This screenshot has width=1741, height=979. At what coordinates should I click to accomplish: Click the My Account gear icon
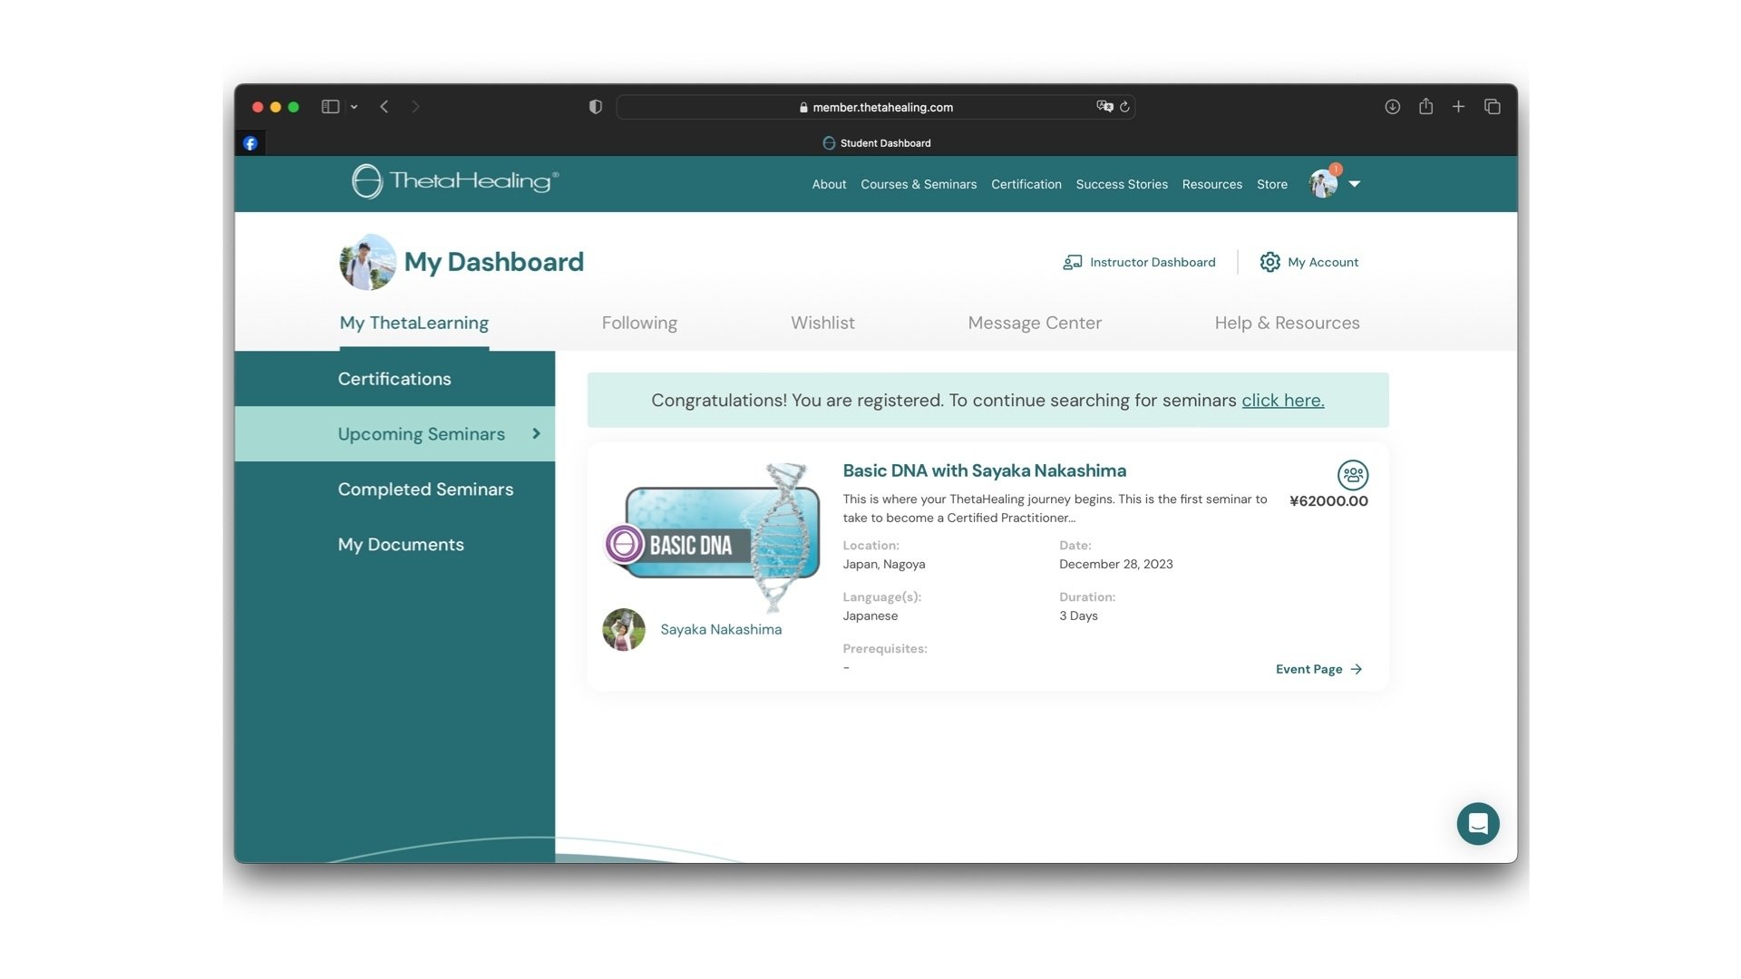pyautogui.click(x=1269, y=262)
